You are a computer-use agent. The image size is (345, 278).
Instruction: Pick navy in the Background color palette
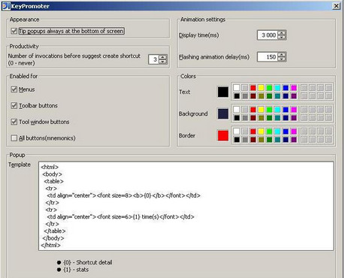tap(286, 118)
